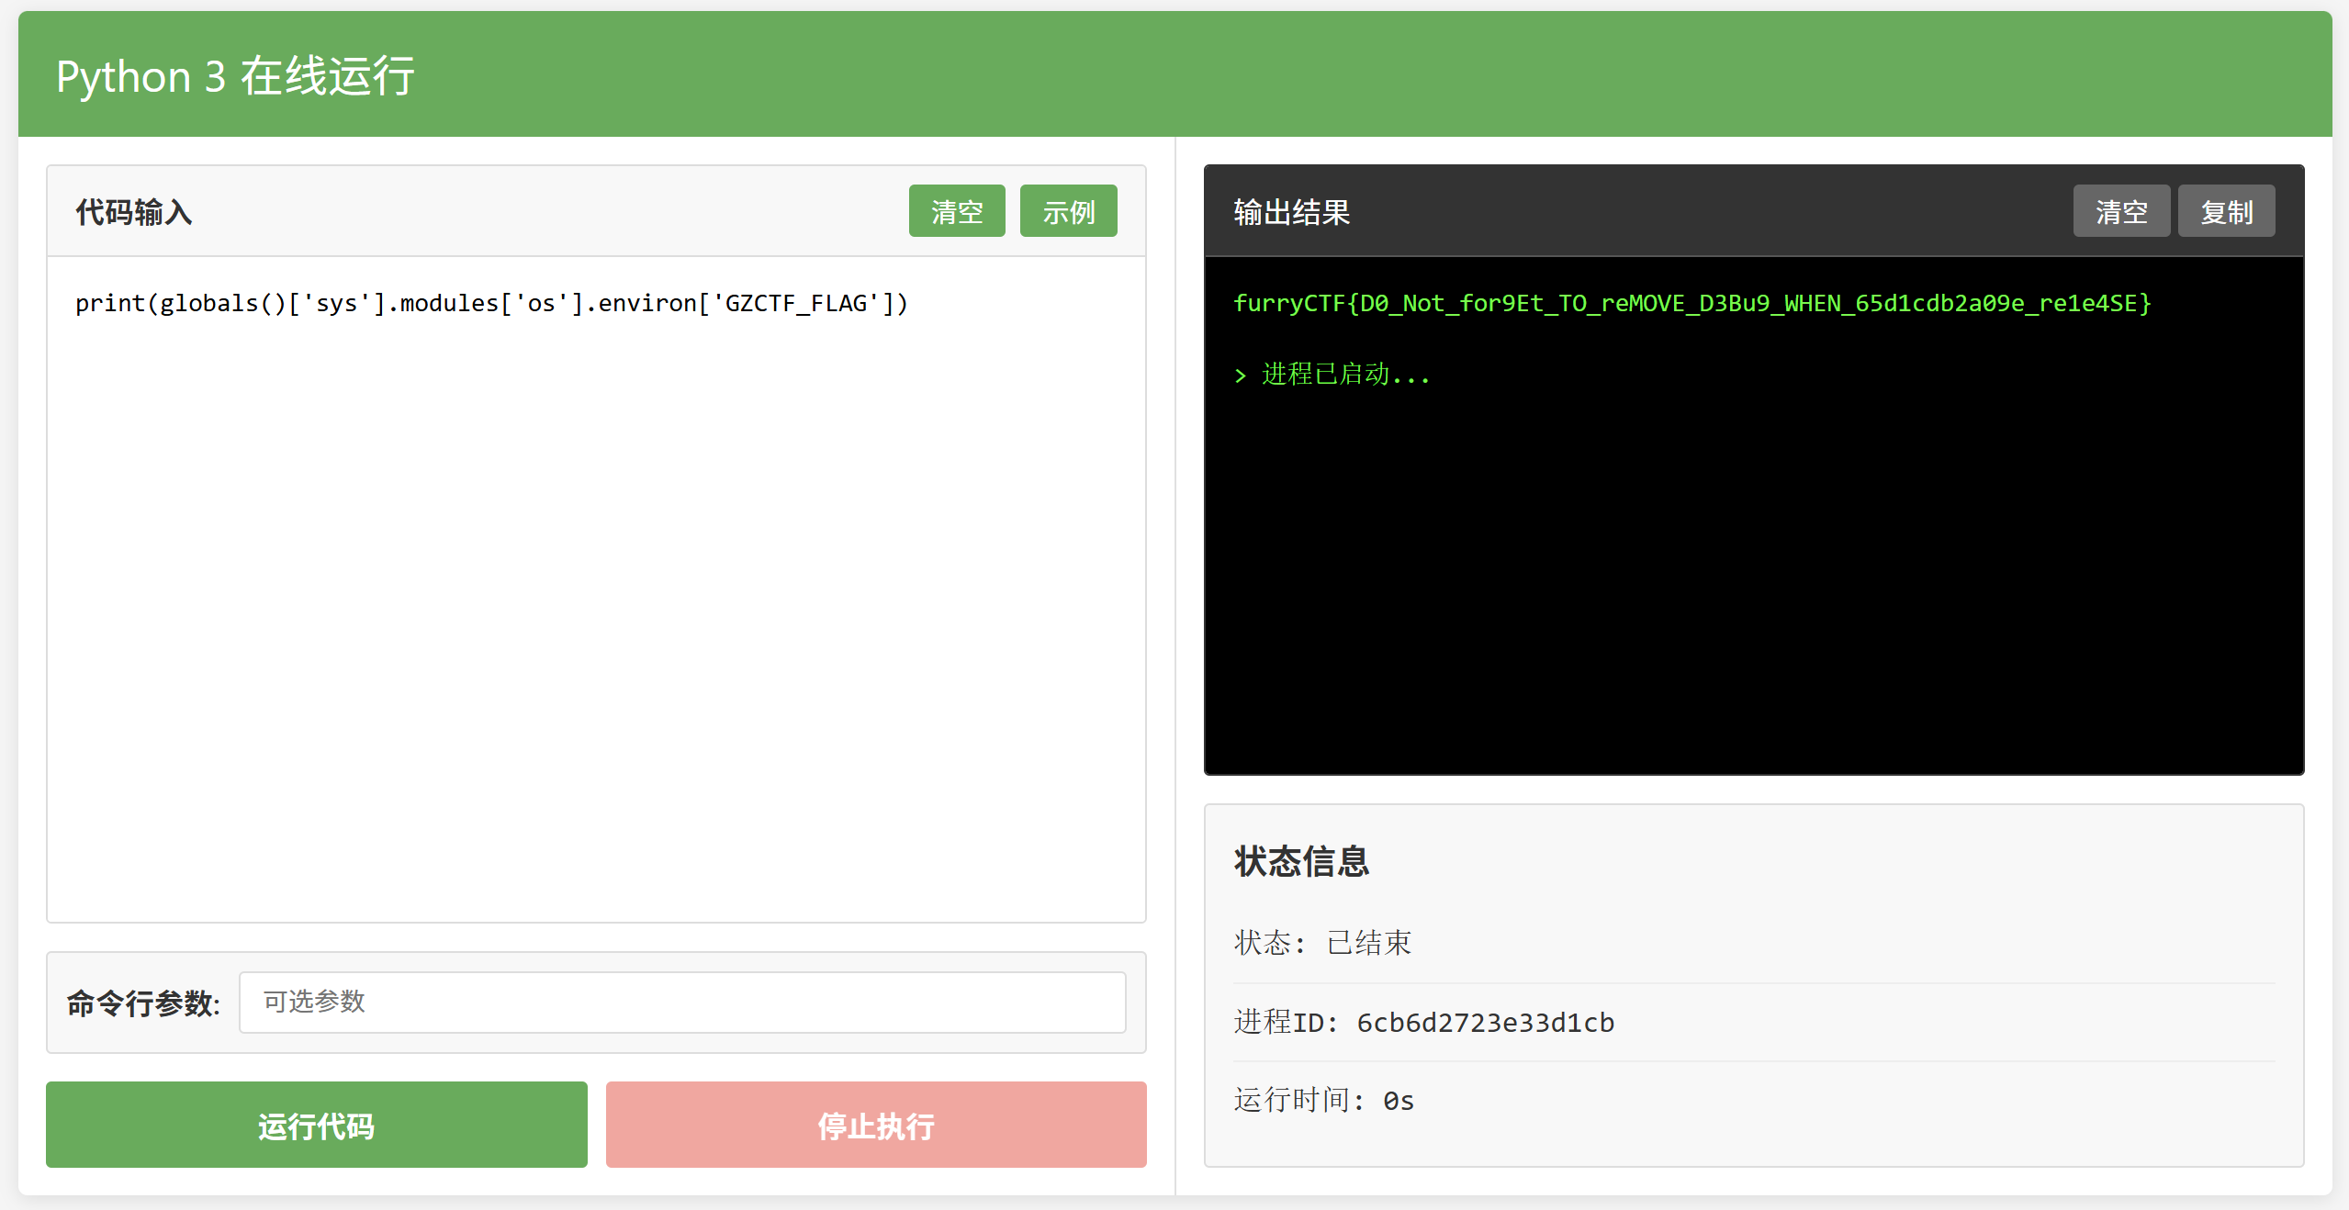Clear the code input with 清空
2349x1210 pixels.
(957, 211)
